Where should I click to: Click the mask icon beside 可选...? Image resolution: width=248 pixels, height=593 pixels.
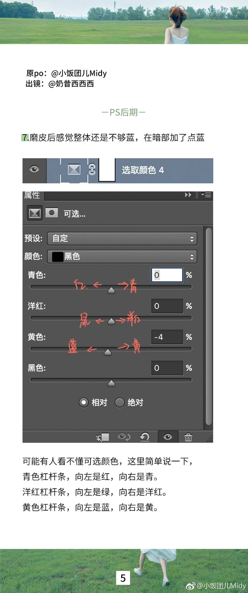(52, 213)
